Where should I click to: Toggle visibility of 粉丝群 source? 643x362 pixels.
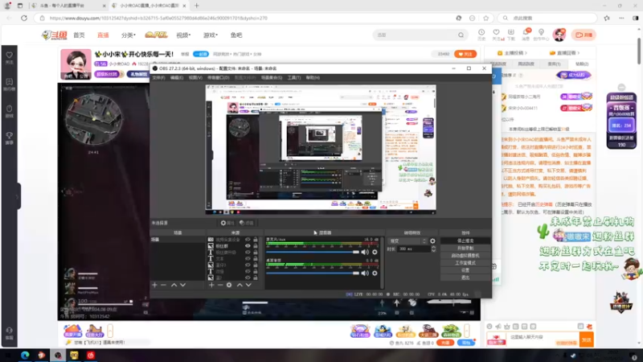tap(248, 246)
